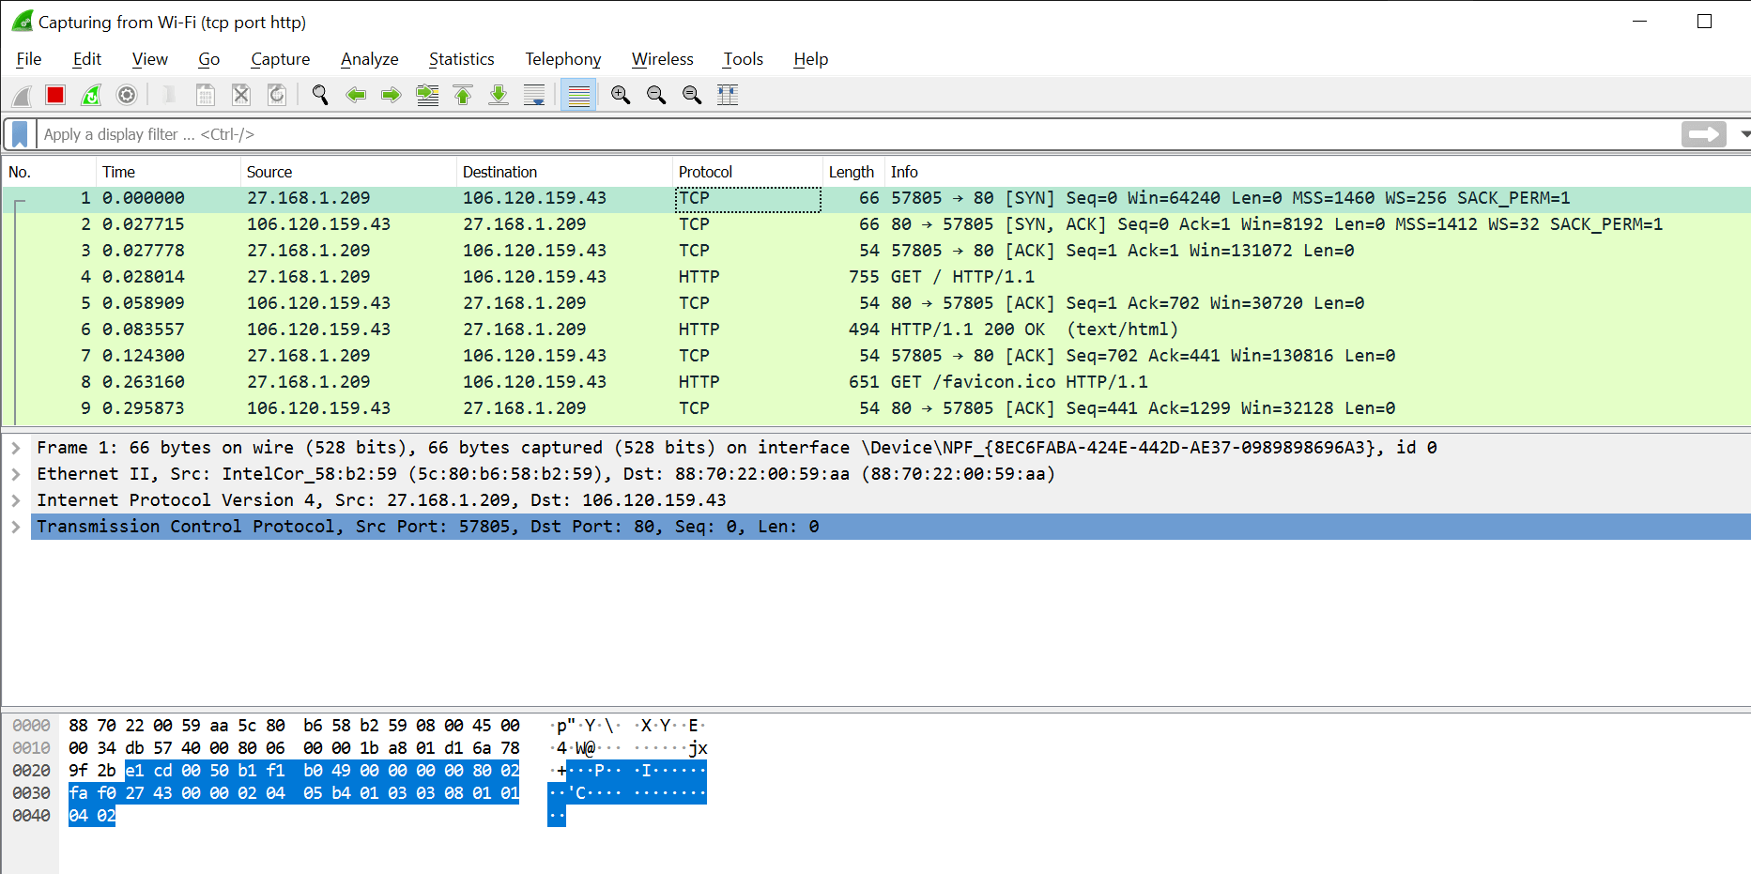Click hex offset 0000 in bytes pane
1751x874 pixels.
pyautogui.click(x=31, y=726)
